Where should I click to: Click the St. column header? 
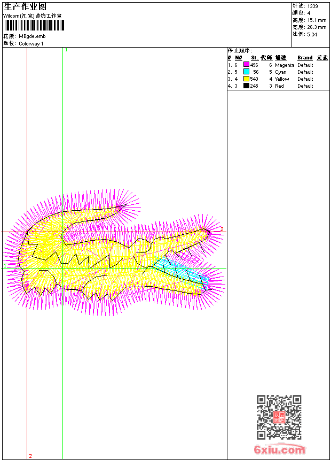pos(255,58)
